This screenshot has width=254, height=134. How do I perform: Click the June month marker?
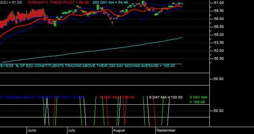[32, 130]
